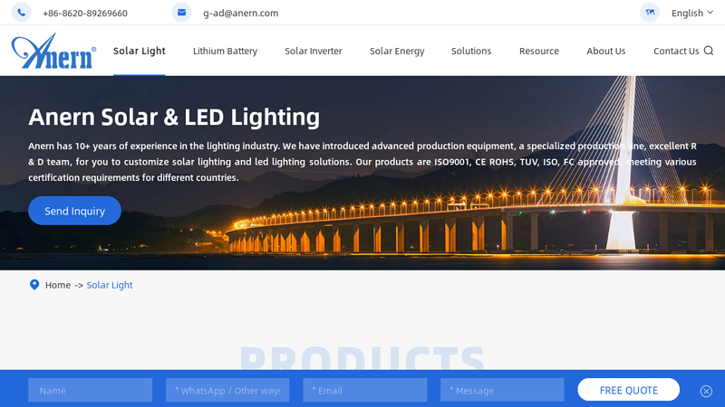Click the breadcrumb location pin icon
Screen dimensions: 725x407
(34, 285)
